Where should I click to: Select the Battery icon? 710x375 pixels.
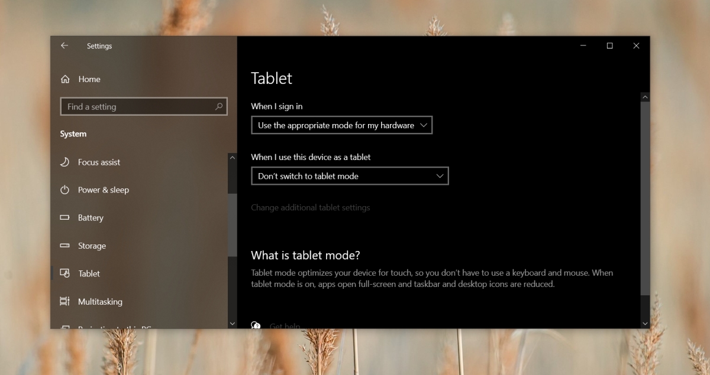point(65,217)
